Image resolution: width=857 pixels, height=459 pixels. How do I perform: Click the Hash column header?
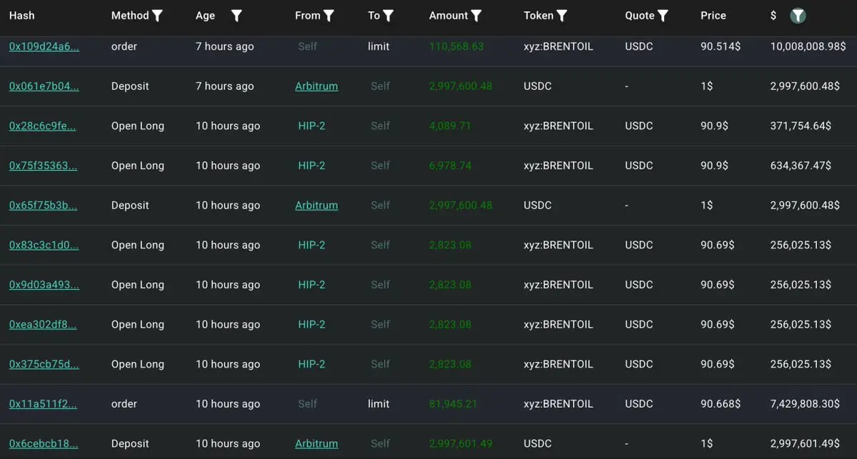coord(21,15)
